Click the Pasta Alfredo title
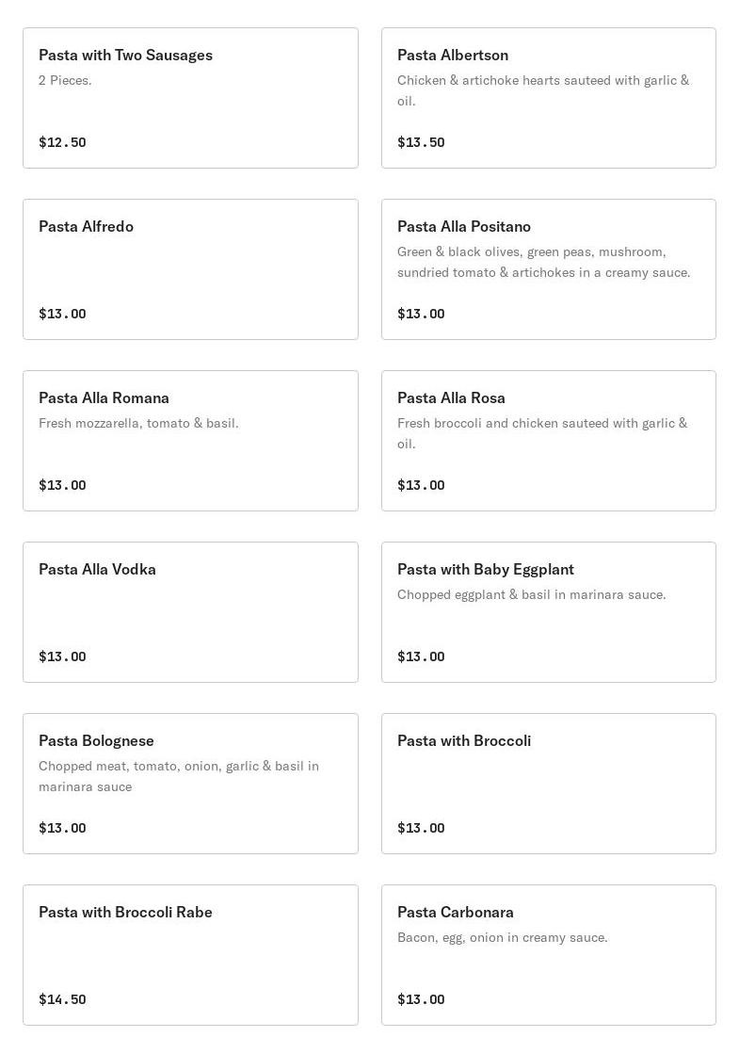 (86, 227)
